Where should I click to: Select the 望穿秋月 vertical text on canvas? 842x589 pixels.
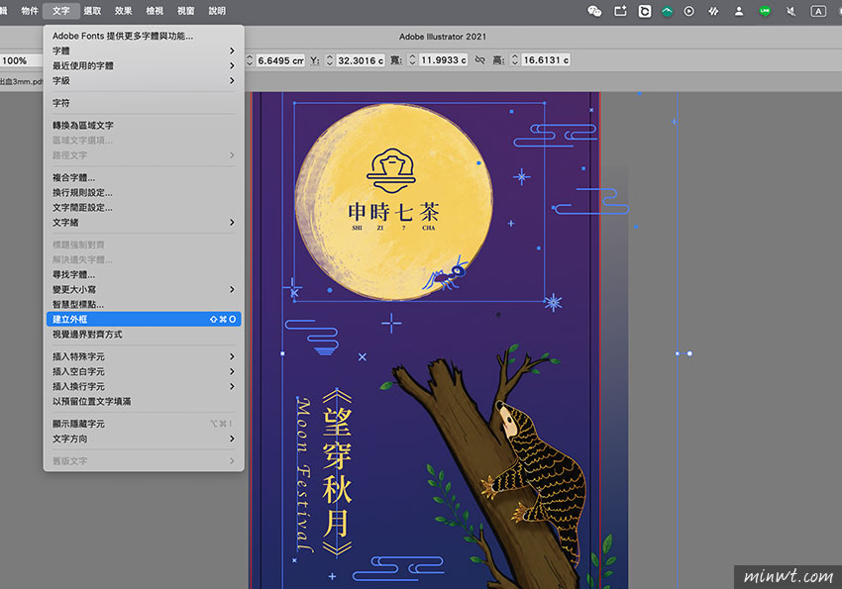[x=337, y=472]
